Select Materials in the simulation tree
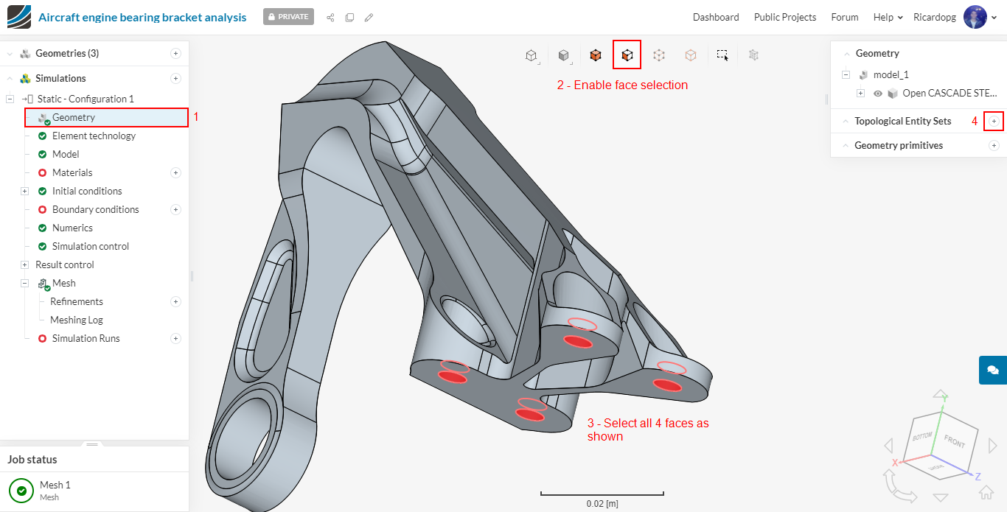 tap(72, 172)
